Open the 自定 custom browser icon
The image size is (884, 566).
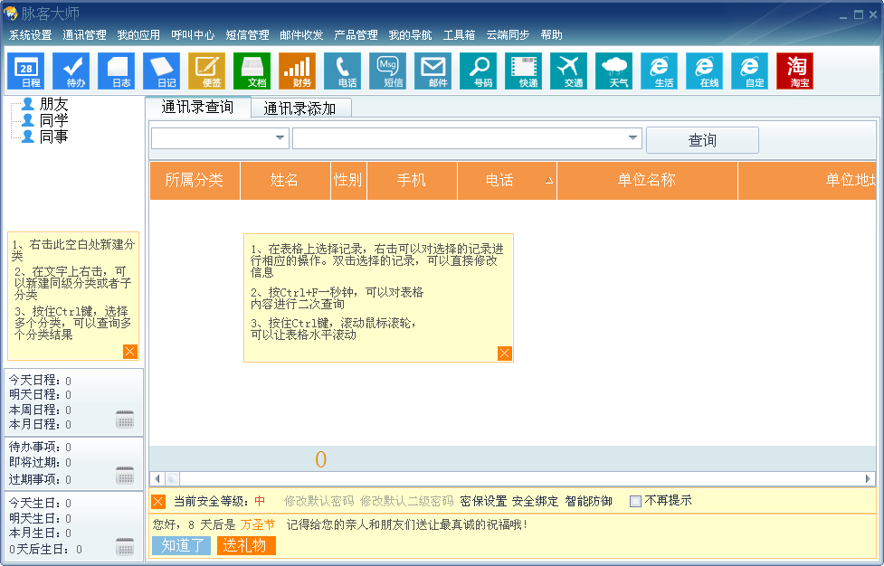click(x=750, y=71)
